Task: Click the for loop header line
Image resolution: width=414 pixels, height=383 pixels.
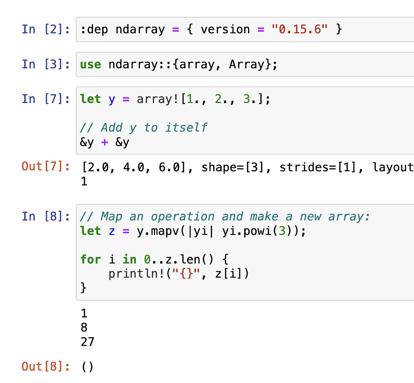Action: point(153,259)
